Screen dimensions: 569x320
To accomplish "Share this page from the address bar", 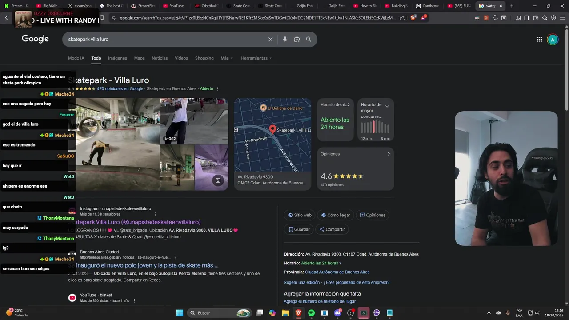I will pyautogui.click(x=402, y=18).
